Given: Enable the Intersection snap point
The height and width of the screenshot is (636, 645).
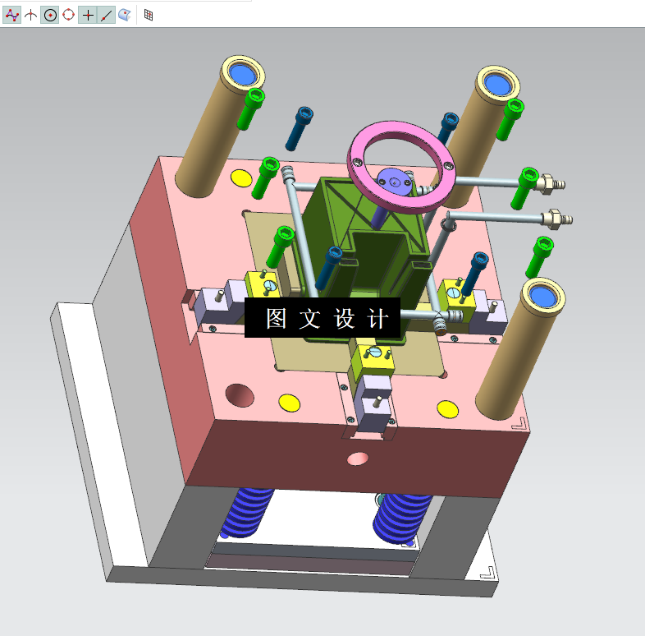Looking at the screenshot, I should pyautogui.click(x=31, y=16).
